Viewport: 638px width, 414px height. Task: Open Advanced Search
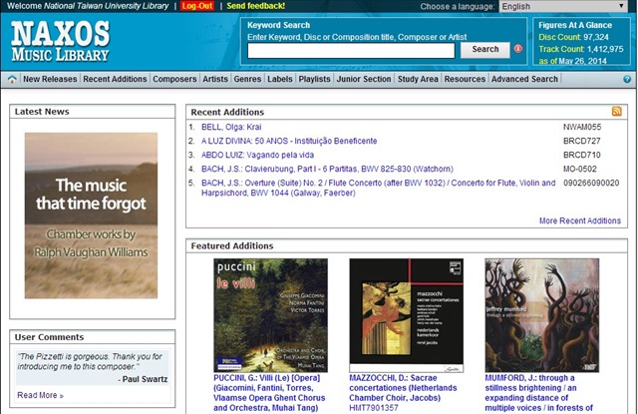pos(524,79)
